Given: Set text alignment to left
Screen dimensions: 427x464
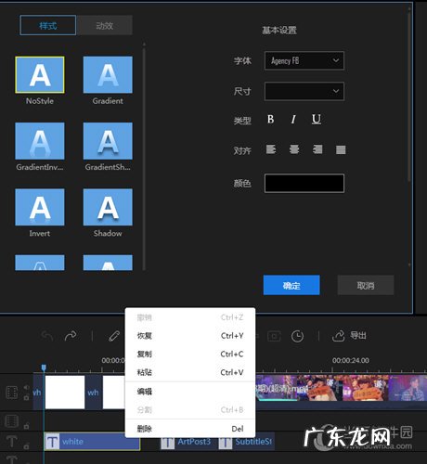Looking at the screenshot, I should [x=271, y=149].
